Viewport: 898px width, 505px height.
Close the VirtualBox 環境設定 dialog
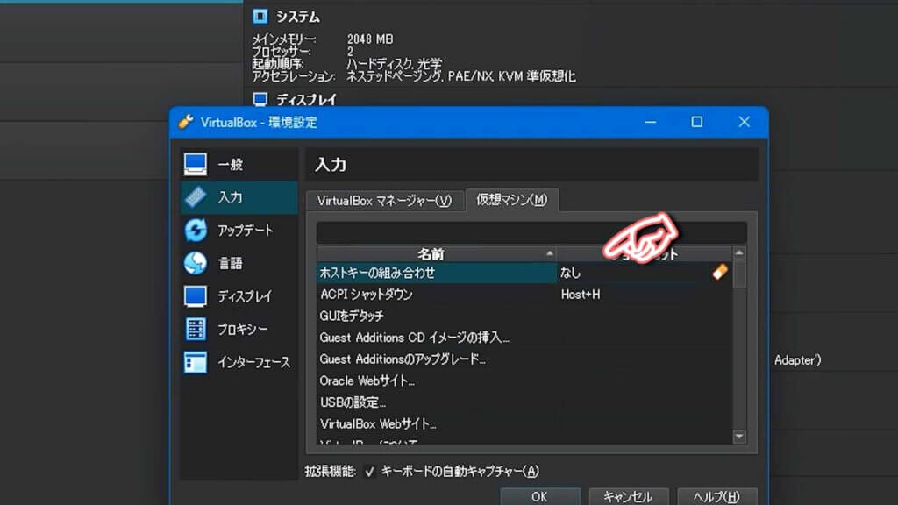[x=744, y=122]
